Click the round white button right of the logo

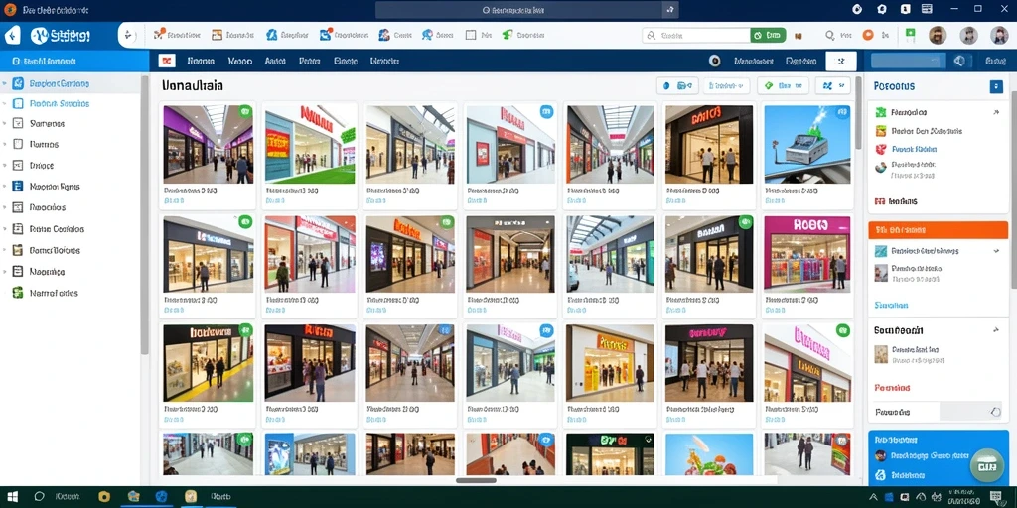click(128, 36)
